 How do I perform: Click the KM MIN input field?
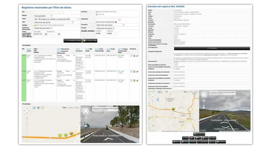[x=101, y=33]
